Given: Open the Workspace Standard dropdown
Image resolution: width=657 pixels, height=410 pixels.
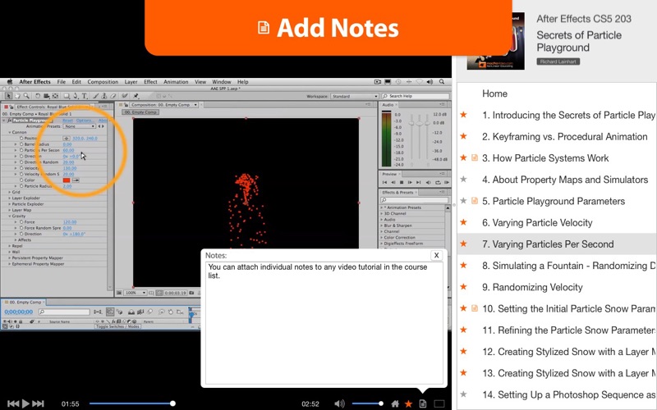Looking at the screenshot, I should coord(355,96).
